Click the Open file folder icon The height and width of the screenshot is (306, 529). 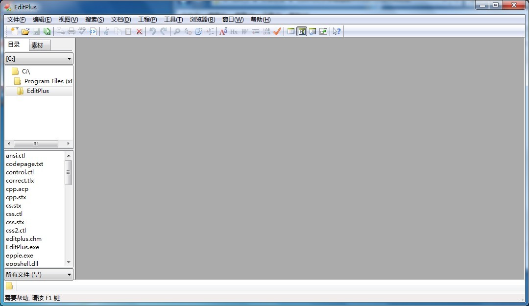[25, 31]
